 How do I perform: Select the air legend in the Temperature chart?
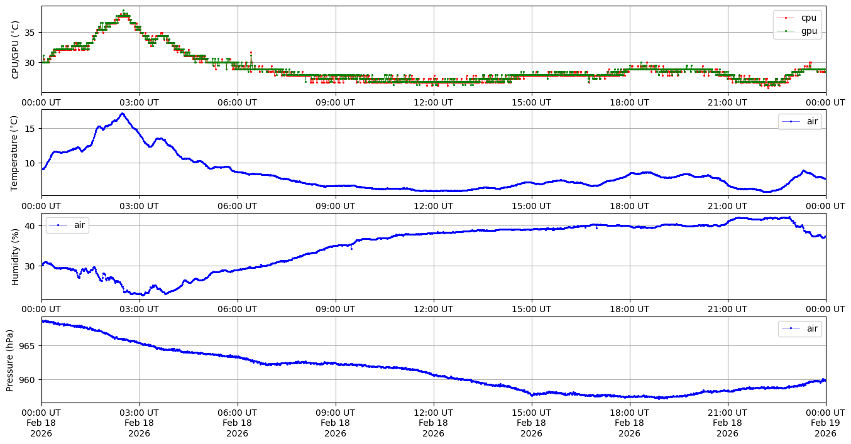(x=799, y=121)
